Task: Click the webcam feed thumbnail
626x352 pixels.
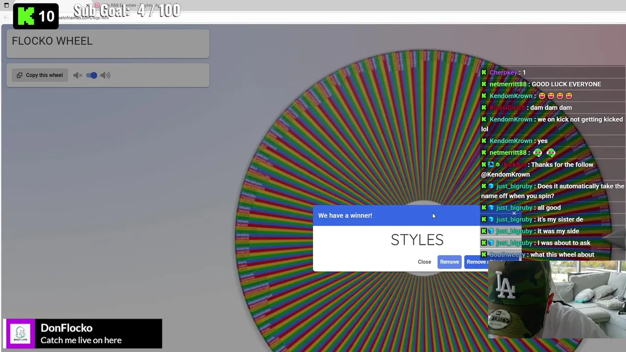Action: click(557, 299)
